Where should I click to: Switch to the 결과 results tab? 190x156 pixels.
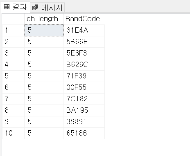[x=15, y=7]
